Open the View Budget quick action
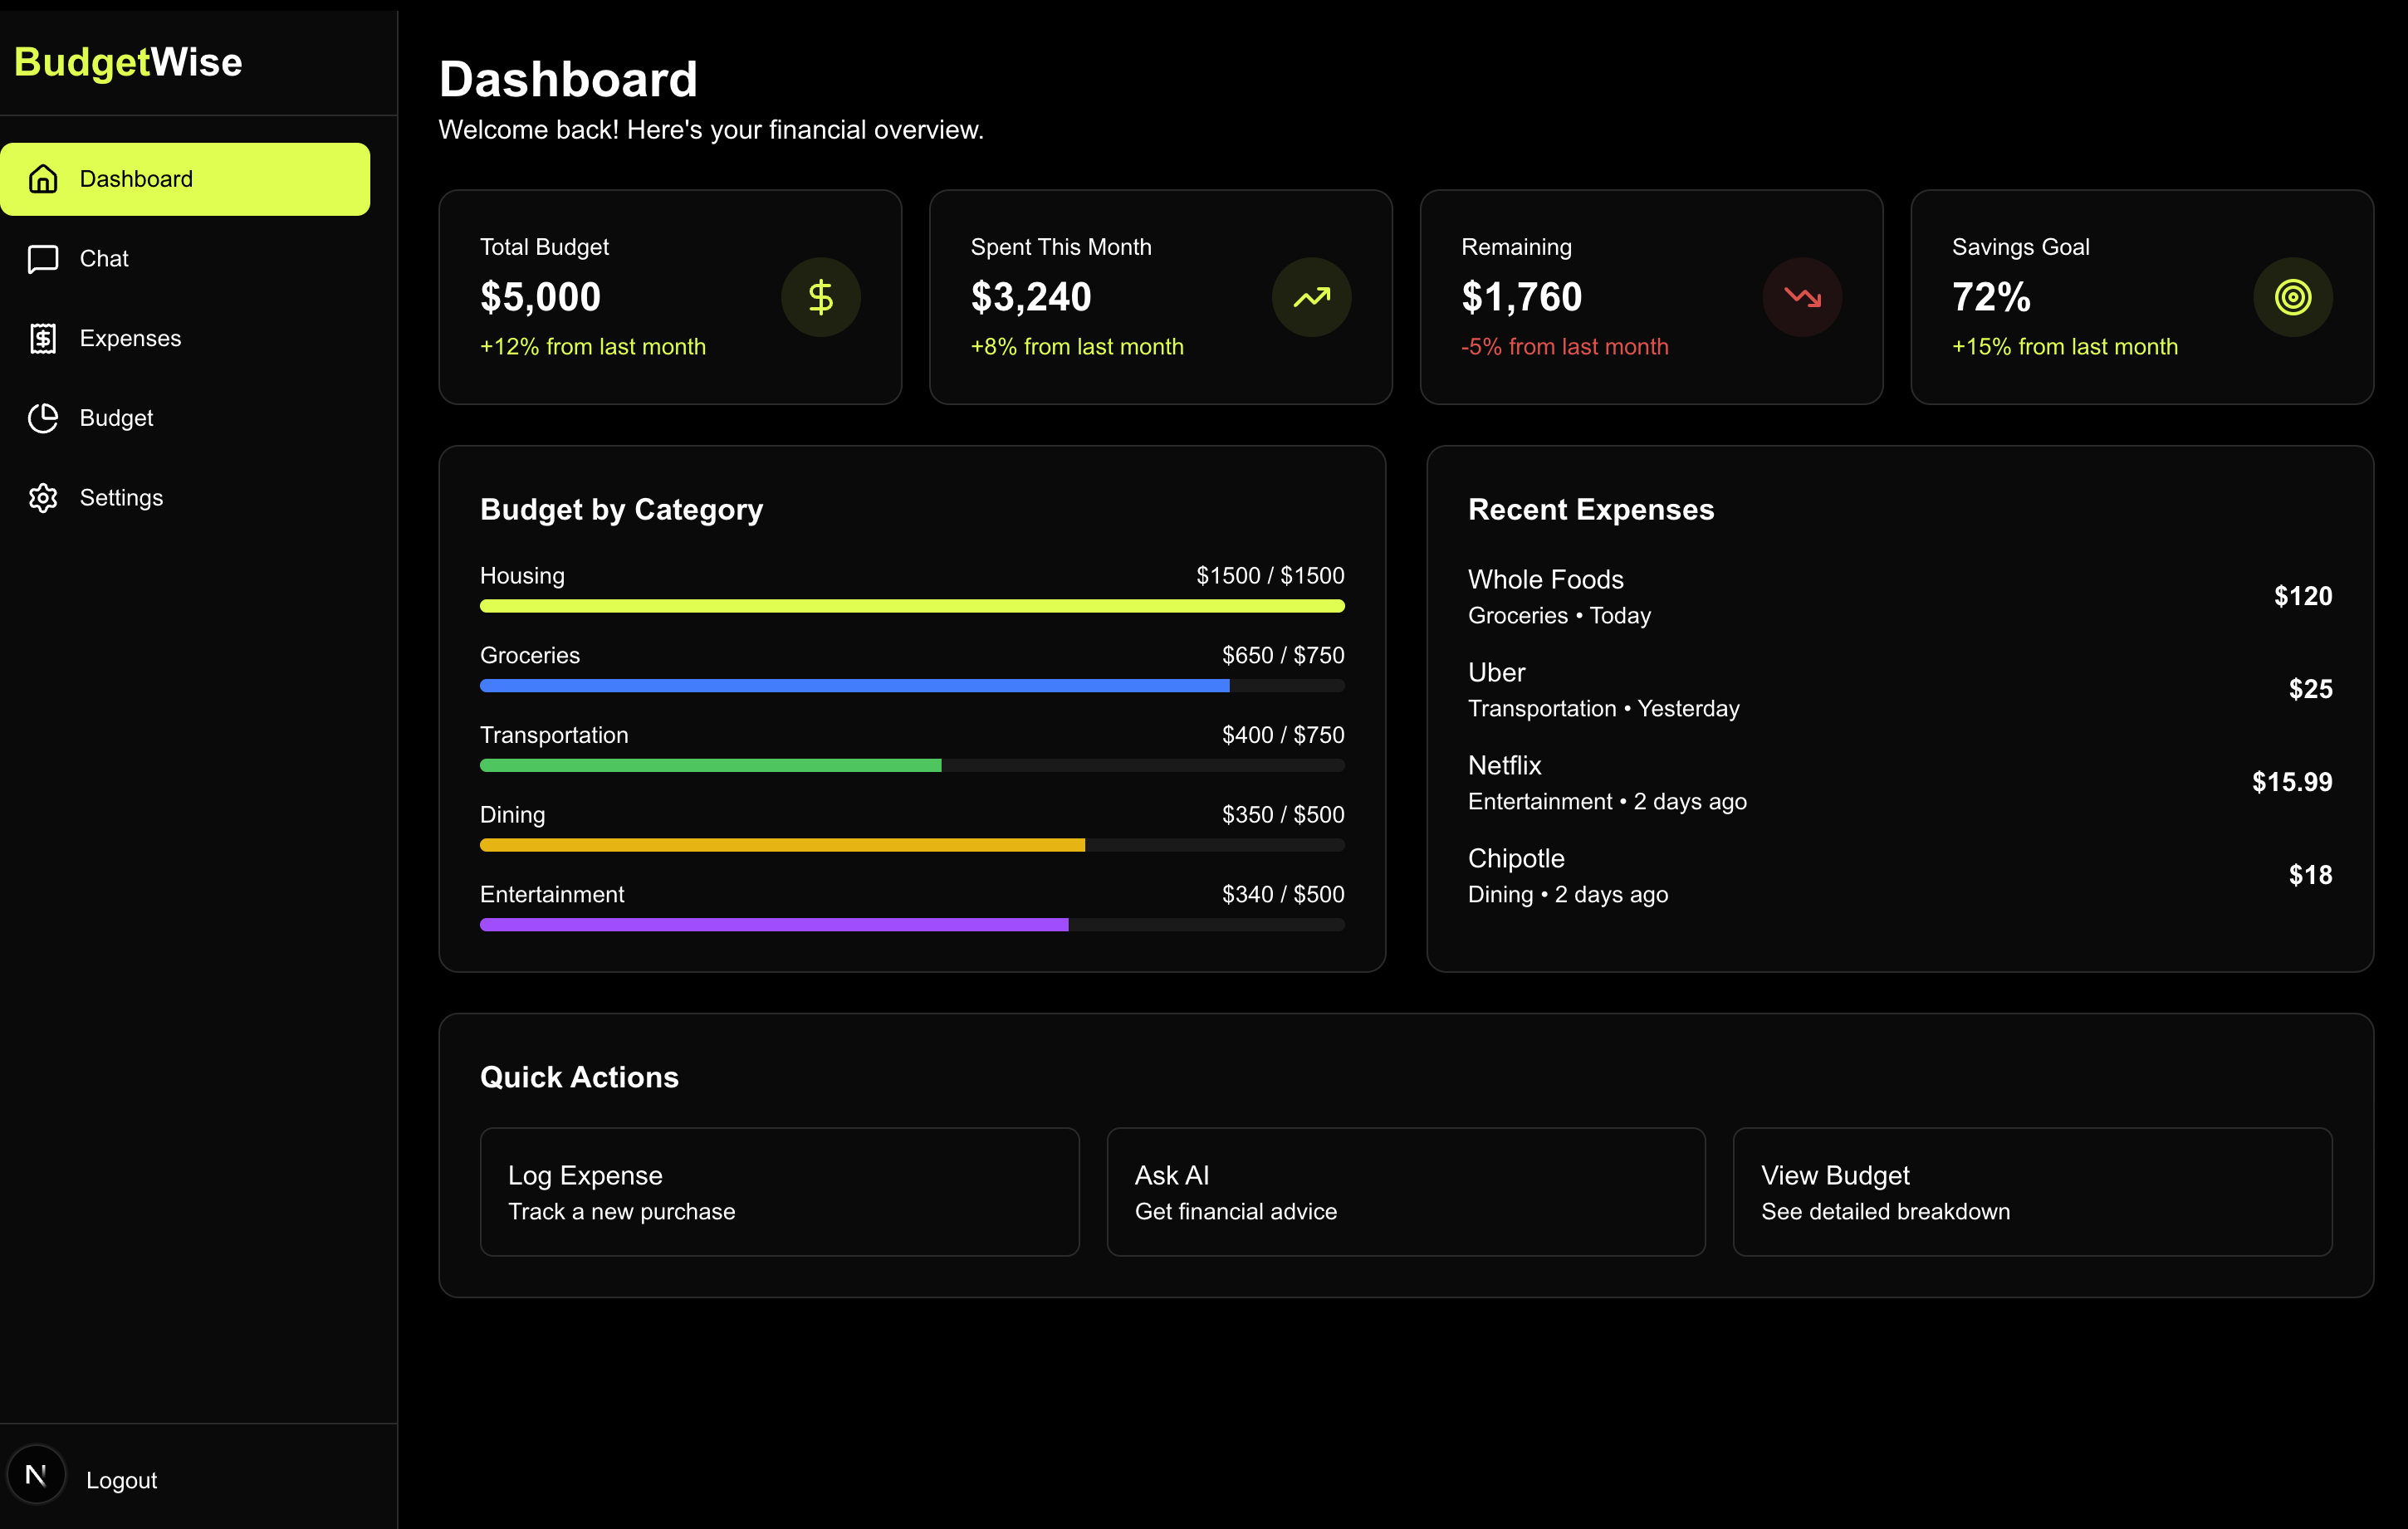This screenshot has height=1529, width=2408. coord(2032,1192)
